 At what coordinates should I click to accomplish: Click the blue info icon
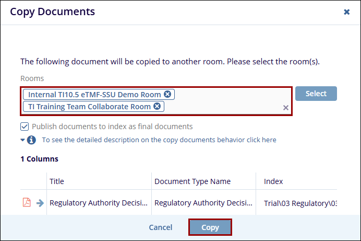point(32,140)
